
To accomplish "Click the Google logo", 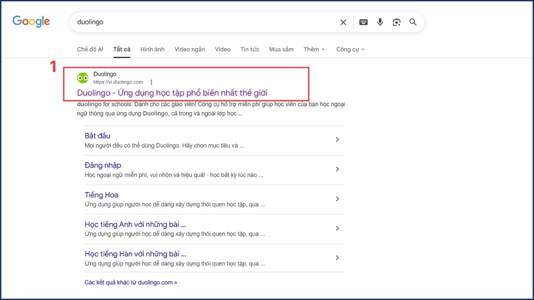I will 31,22.
